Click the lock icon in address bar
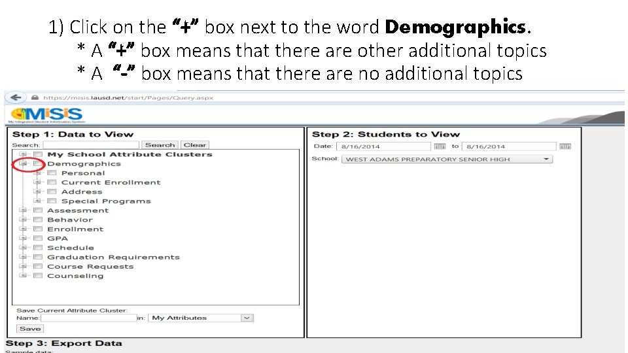Viewport: 628px width, 353px height. coord(35,97)
